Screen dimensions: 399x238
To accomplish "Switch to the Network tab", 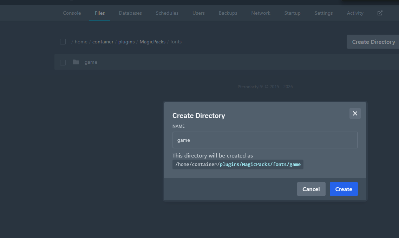I will point(261,13).
